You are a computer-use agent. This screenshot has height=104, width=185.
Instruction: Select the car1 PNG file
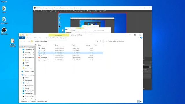(42, 55)
